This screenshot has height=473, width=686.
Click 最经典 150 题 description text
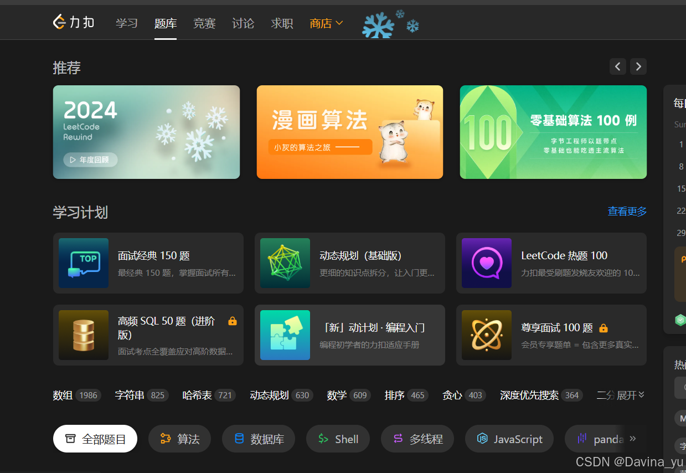(x=177, y=273)
